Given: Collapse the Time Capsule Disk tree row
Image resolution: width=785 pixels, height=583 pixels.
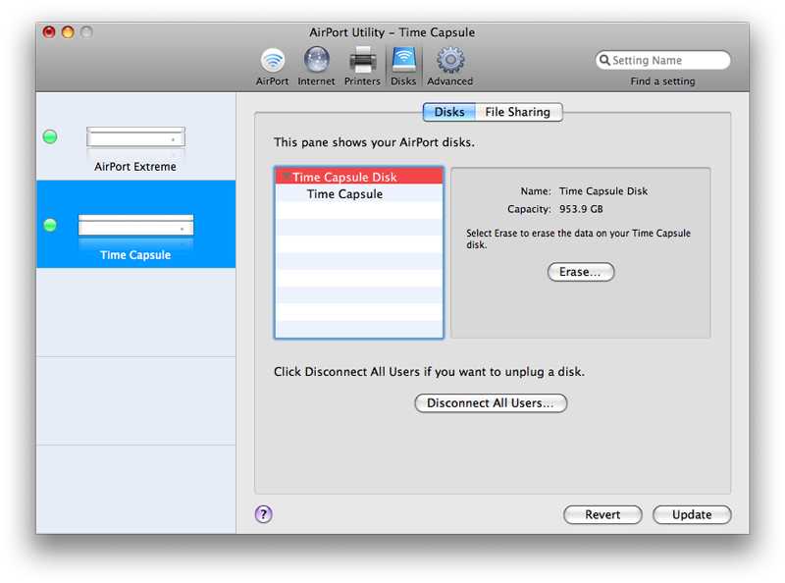Looking at the screenshot, I should [x=287, y=177].
